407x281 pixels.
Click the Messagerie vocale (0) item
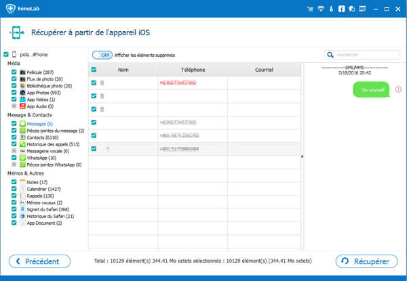[48, 151]
